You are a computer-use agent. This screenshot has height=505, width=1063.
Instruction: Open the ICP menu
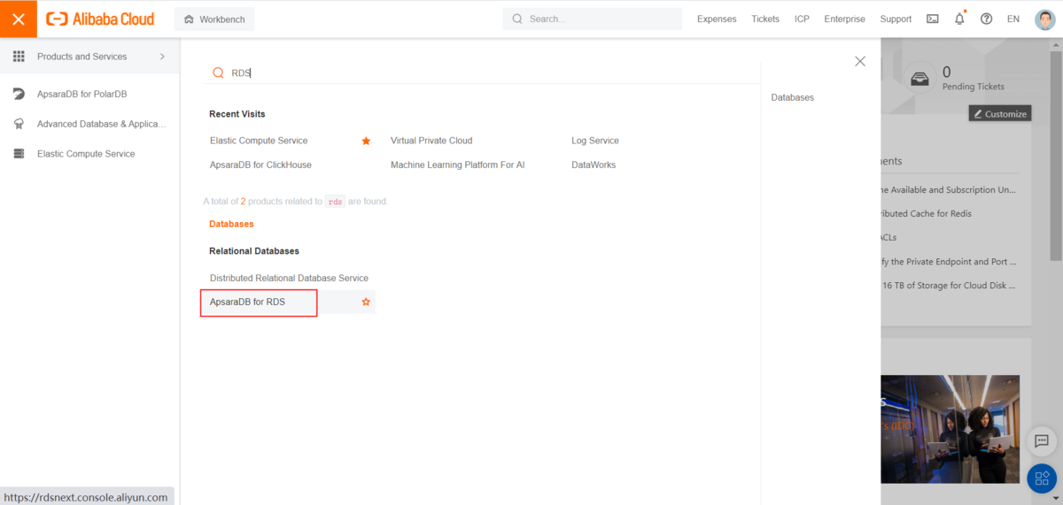(x=802, y=19)
